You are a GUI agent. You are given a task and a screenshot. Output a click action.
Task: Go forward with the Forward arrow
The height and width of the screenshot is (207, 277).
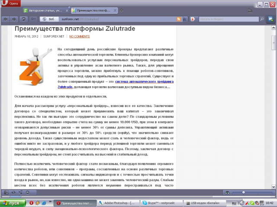[14, 19]
